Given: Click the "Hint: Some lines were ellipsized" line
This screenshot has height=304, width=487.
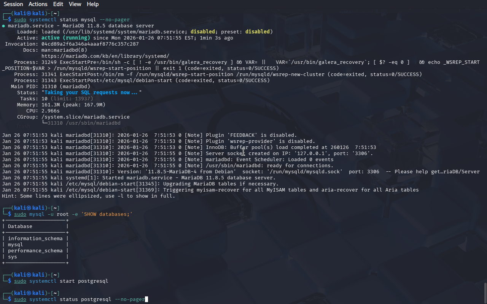Looking at the screenshot, I should (88, 196).
